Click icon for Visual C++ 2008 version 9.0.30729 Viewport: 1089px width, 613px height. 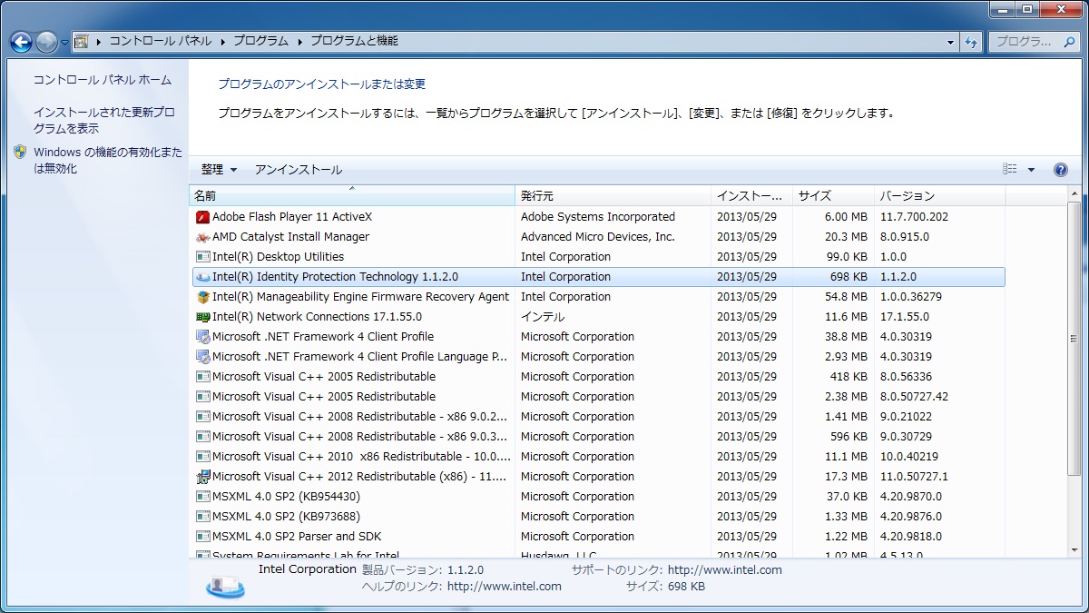pos(202,437)
